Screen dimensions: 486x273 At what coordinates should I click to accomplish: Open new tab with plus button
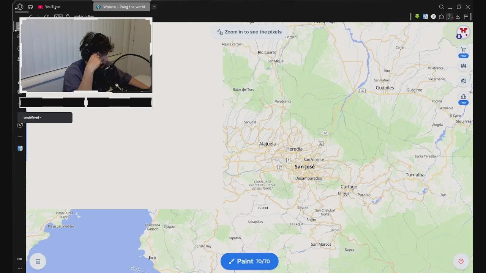coord(154,7)
